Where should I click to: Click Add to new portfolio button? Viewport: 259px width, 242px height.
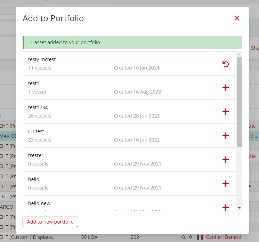tap(50, 222)
